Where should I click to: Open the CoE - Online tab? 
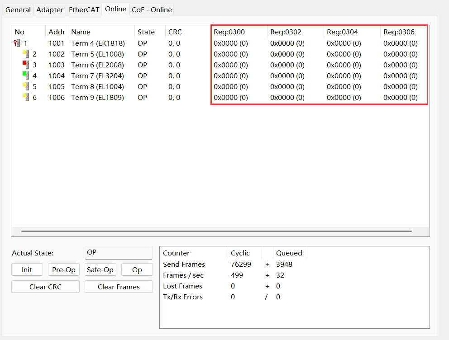pyautogui.click(x=152, y=10)
